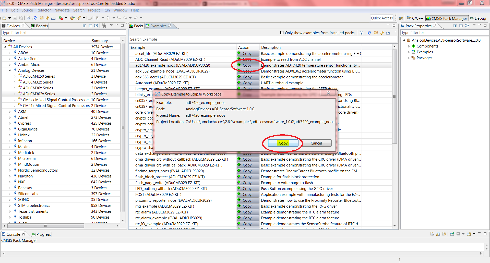This screenshot has height=263, width=490.
Task: Expand all items in the Devices view
Action: [x=85, y=26]
